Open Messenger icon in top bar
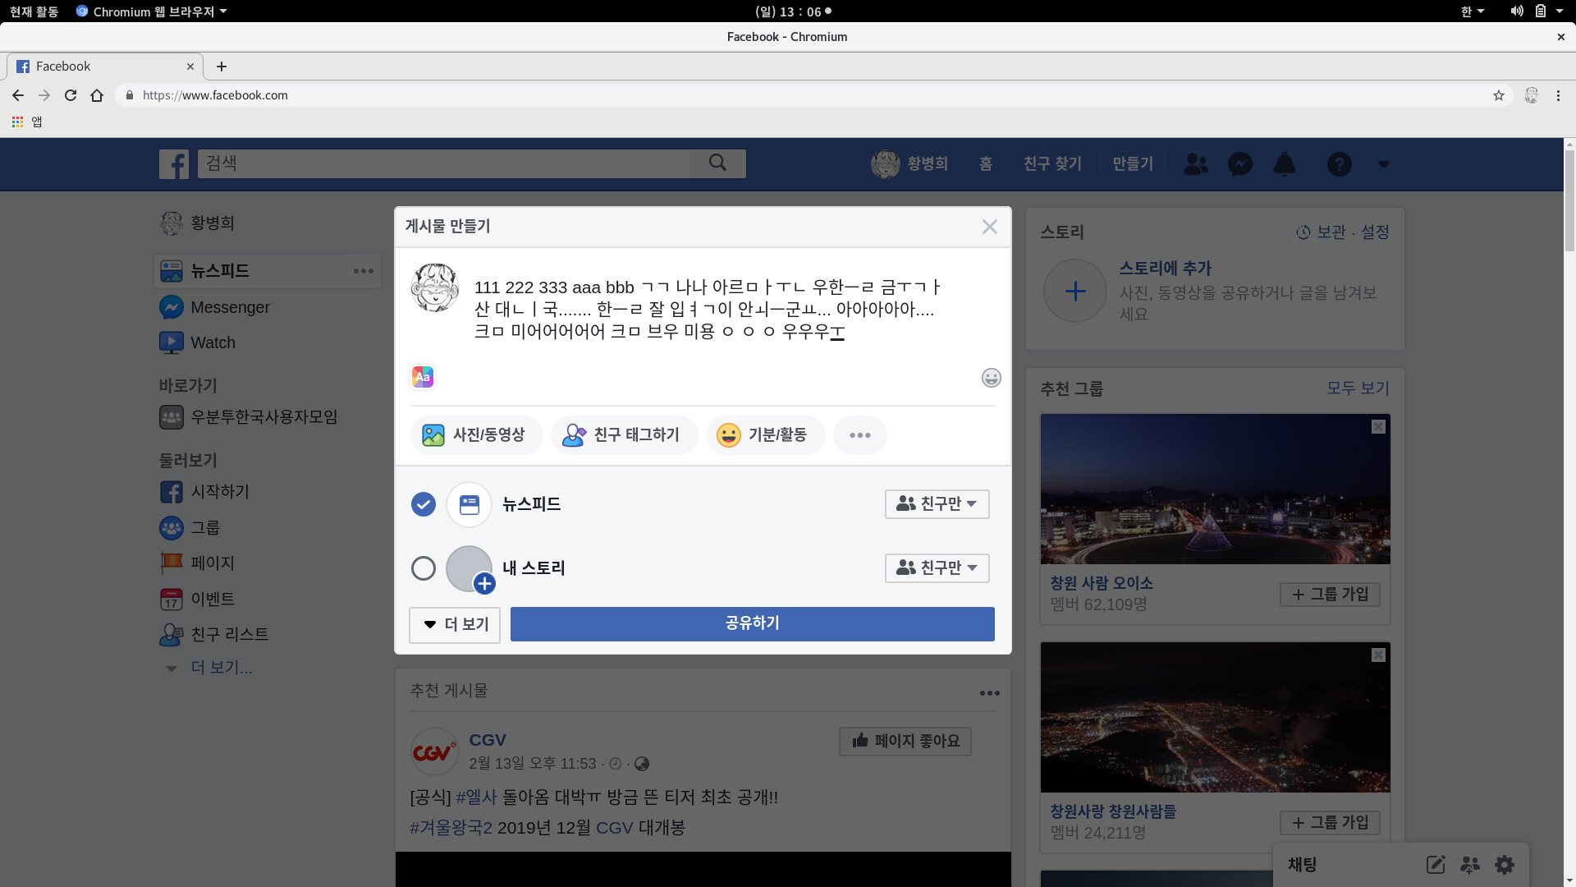 [x=1239, y=164]
